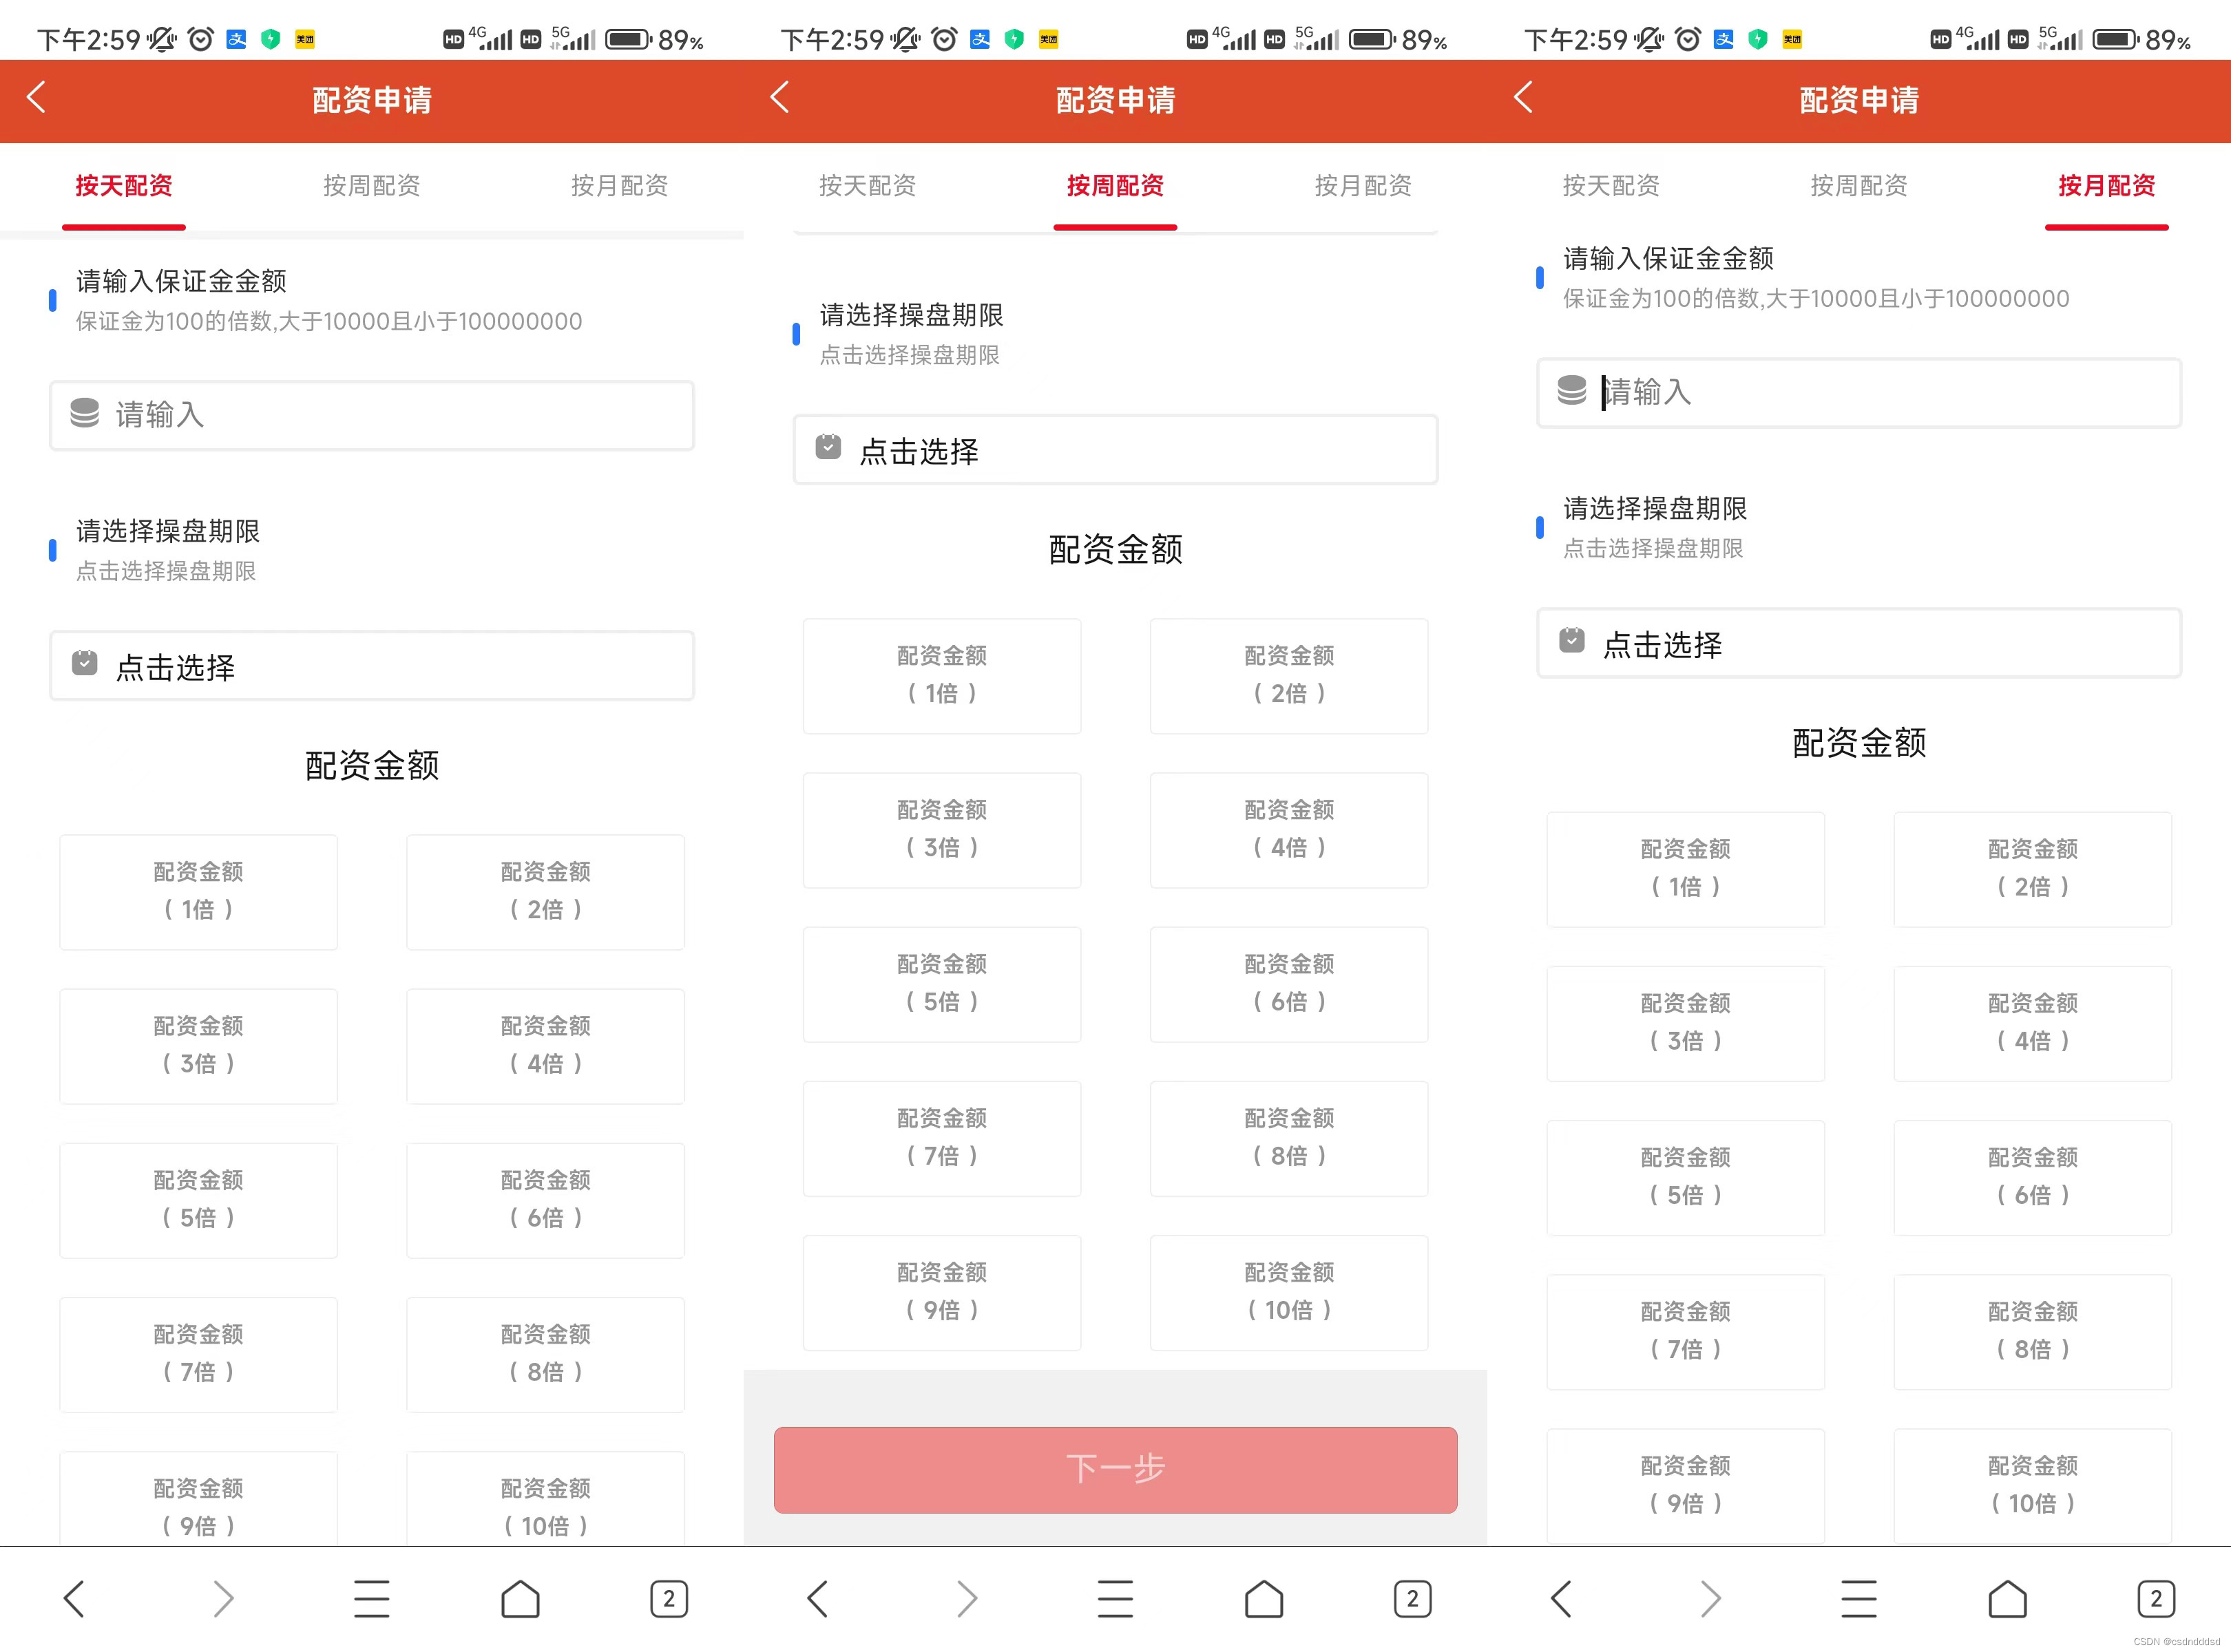Choose 6倍 leverage option in middle screen
2231x1652 pixels.
coord(1288,984)
